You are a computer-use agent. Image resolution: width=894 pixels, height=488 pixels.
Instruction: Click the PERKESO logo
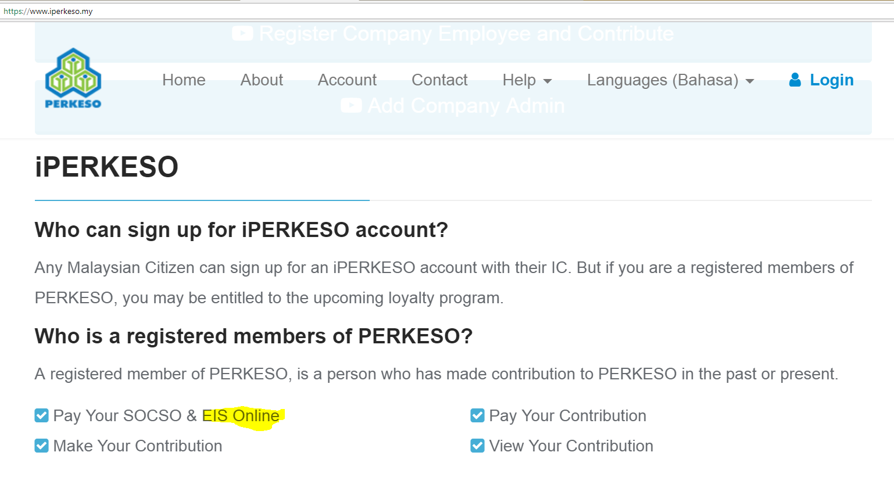point(73,78)
